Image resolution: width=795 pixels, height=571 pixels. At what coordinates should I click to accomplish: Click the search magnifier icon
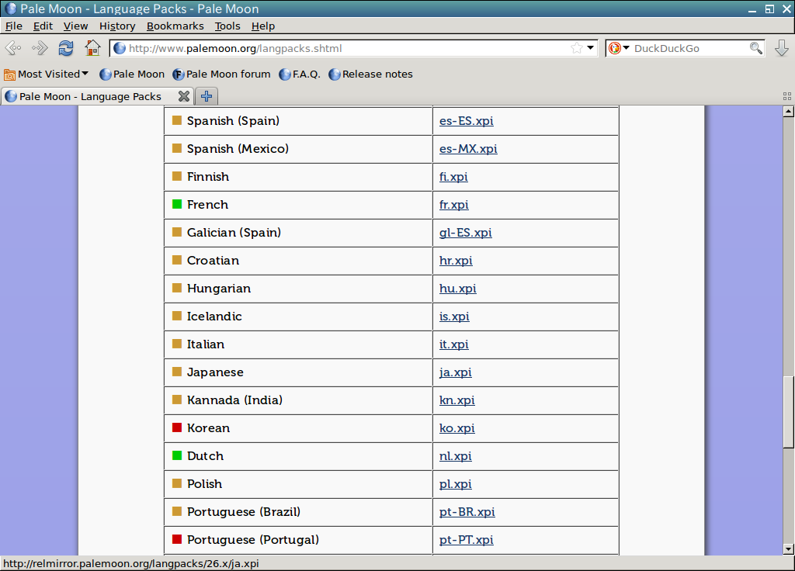coord(755,48)
